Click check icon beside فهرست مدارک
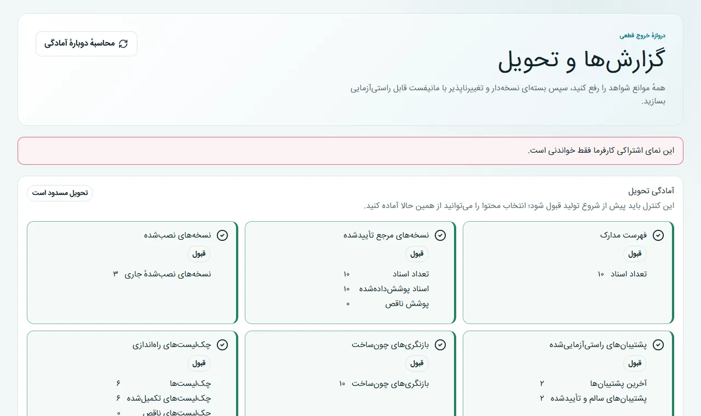 [658, 235]
